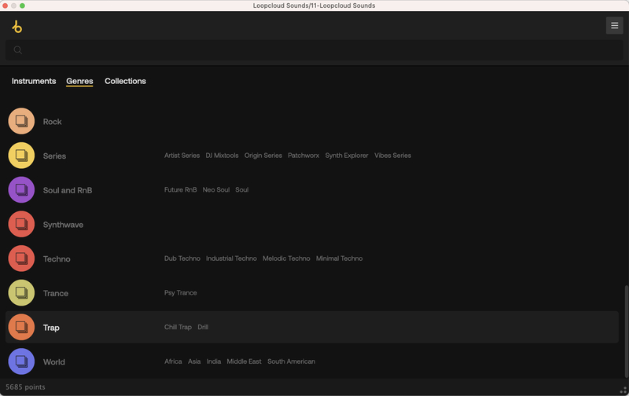The image size is (629, 396).
Task: Select the purple Soul and RnB icon
Action: 21,190
